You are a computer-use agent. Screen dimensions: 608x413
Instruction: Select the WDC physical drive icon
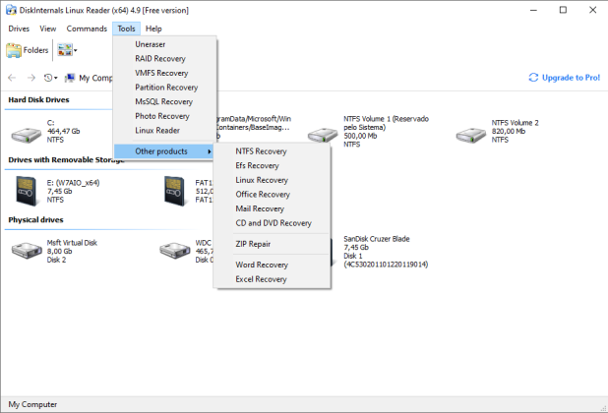click(175, 251)
